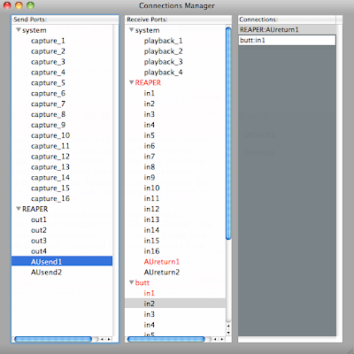Viewport: 354px width, 354px height.
Task: Click Receive Ports vertical scrollbar thumb
Action: (228, 133)
